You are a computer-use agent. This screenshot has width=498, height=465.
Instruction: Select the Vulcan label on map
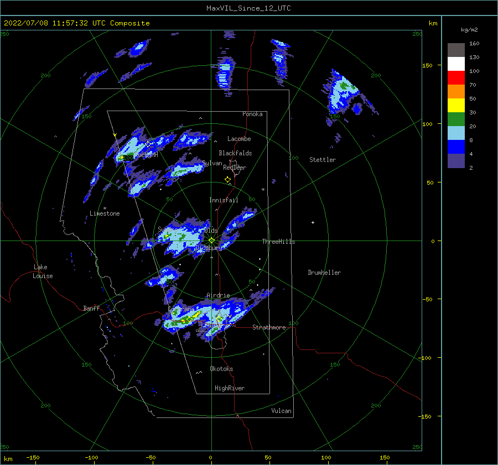(x=281, y=411)
